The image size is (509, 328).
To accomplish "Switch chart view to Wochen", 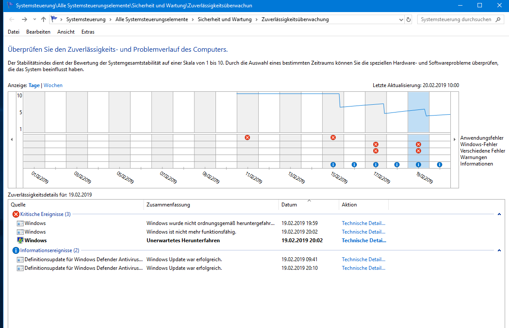I will (x=53, y=85).
